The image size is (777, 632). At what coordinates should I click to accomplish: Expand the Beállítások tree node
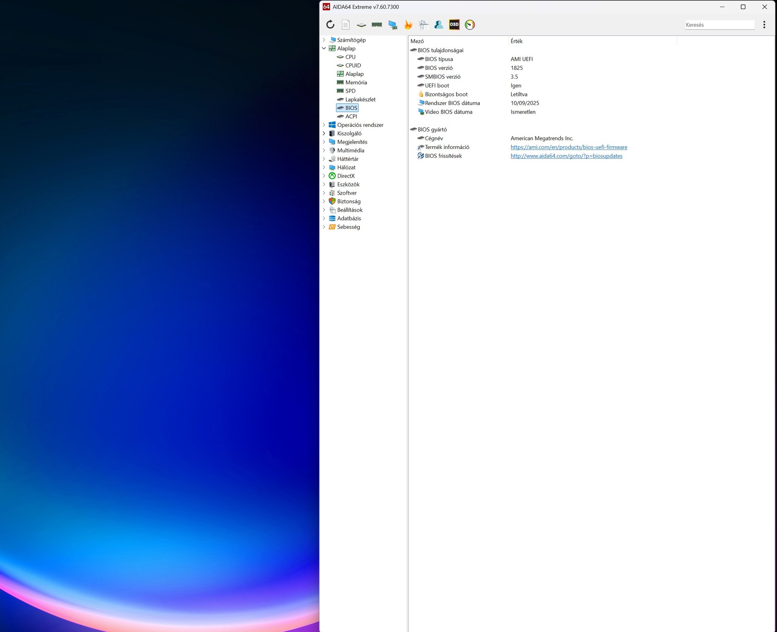[x=324, y=210]
